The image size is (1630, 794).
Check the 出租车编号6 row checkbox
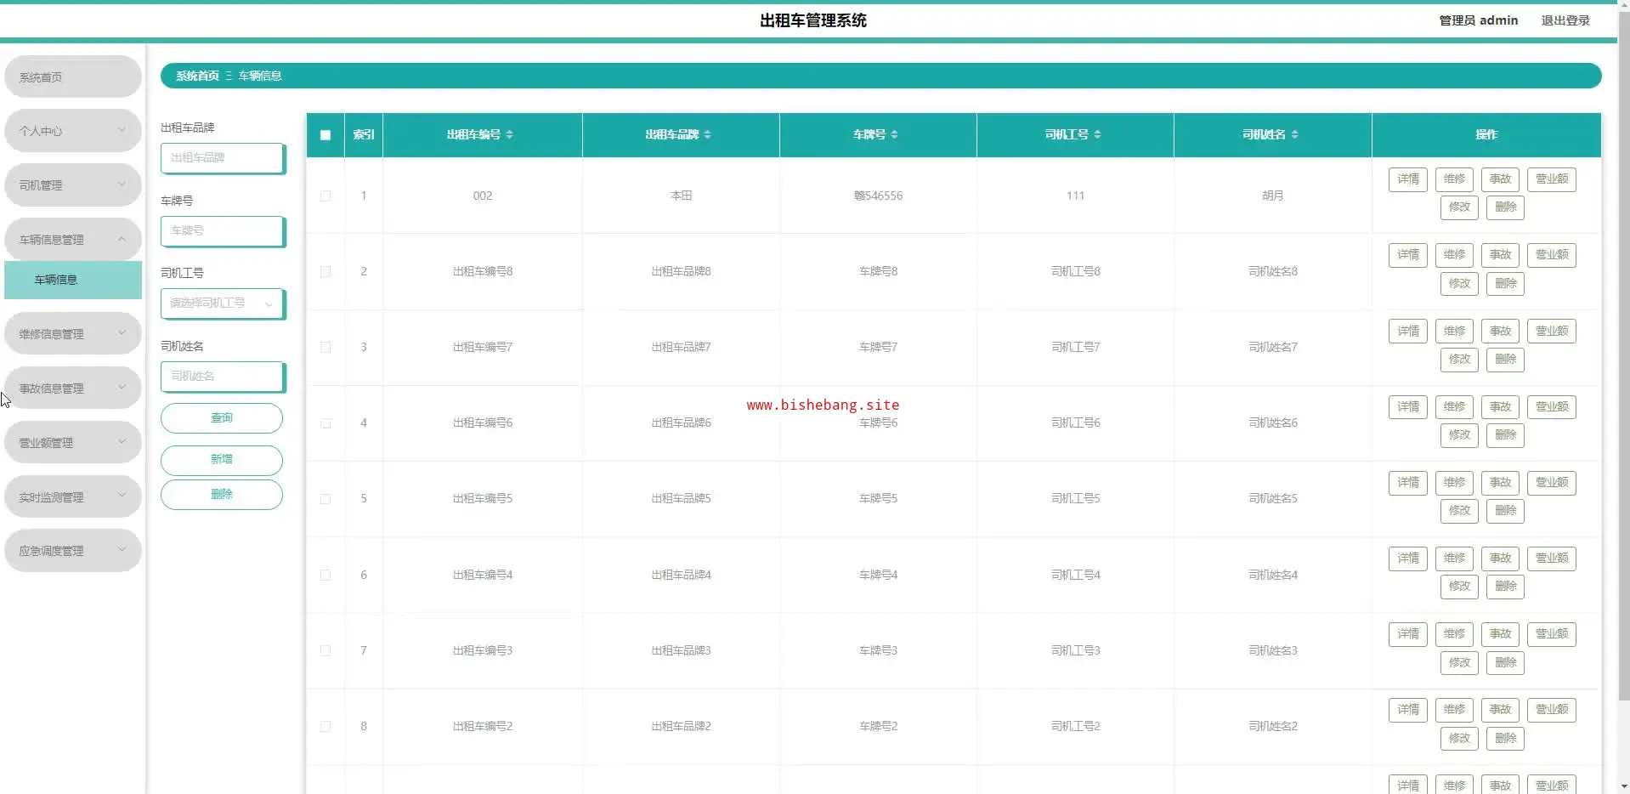click(x=325, y=423)
